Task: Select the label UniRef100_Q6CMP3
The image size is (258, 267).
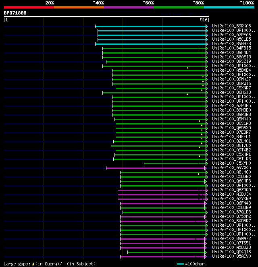Action: [x=231, y=181]
